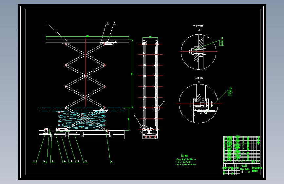Select callout number 15 beside lower detail circle
The image size is (284, 184).
coord(230,88)
